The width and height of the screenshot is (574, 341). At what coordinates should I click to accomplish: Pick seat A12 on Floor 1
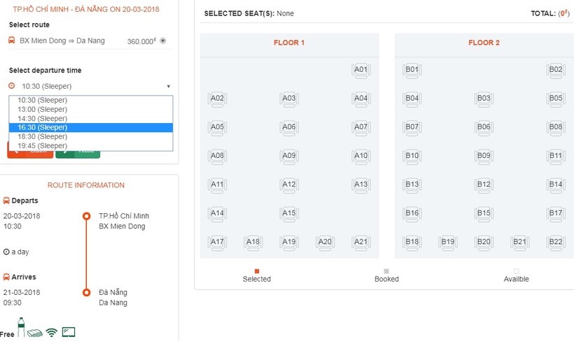tap(289, 186)
